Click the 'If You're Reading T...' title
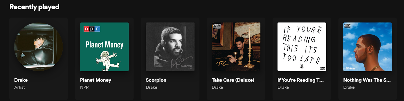This screenshot has height=101, width=404. pos(300,80)
